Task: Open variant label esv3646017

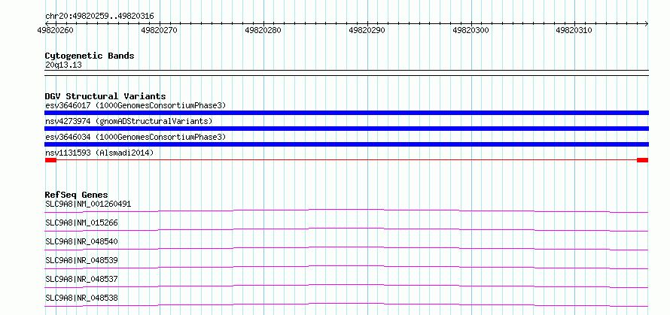Action: click(136, 105)
